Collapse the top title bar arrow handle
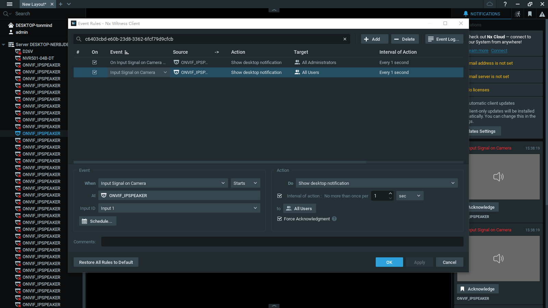The width and height of the screenshot is (548, 308). pyautogui.click(x=274, y=10)
